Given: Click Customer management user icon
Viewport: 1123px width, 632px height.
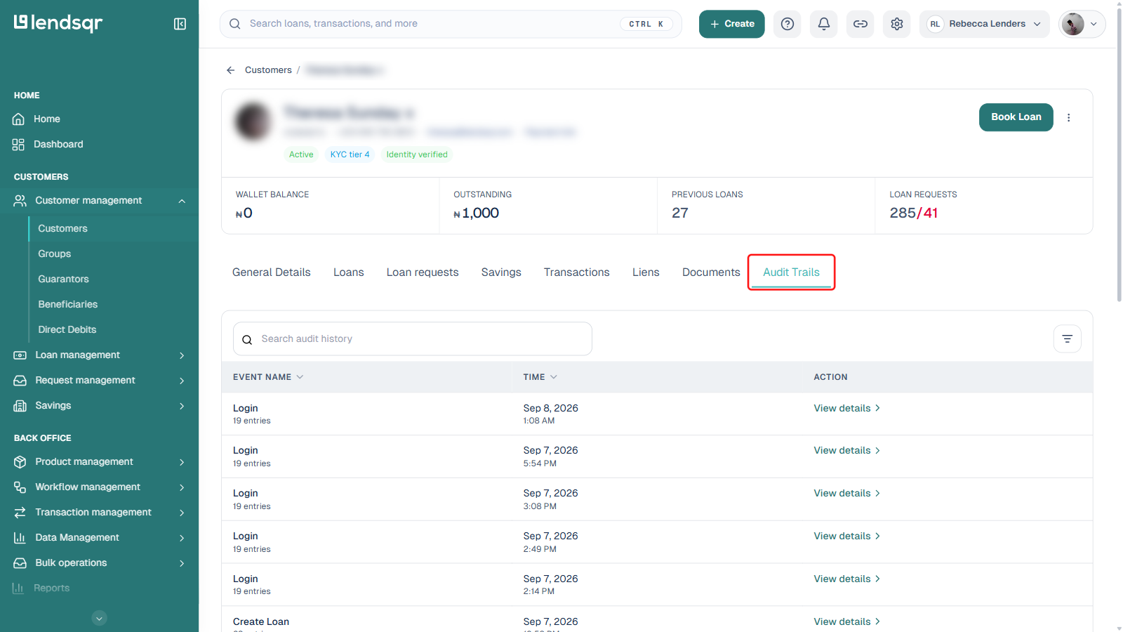Looking at the screenshot, I should point(20,201).
